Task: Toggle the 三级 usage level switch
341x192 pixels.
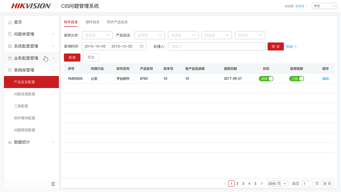Action: [x=297, y=78]
